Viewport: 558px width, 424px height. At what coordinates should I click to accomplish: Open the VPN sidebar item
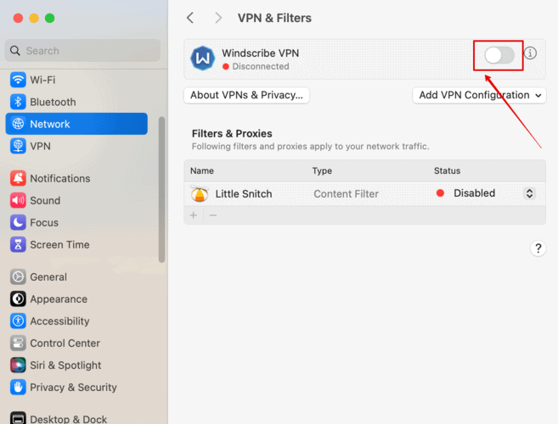pyautogui.click(x=40, y=146)
